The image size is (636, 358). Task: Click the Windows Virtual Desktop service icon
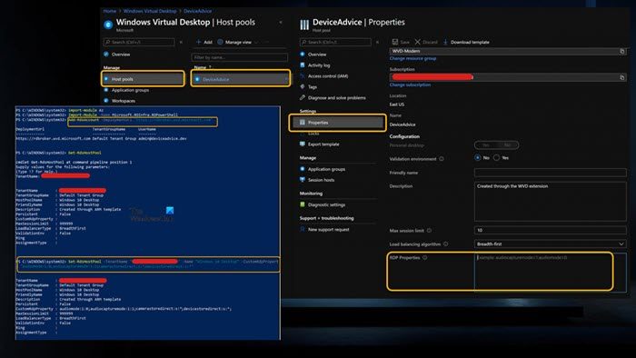108,25
